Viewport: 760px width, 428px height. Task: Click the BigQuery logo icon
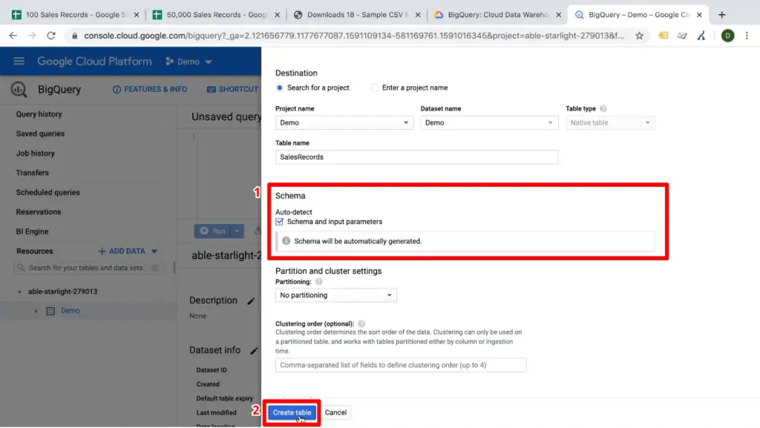(x=18, y=89)
